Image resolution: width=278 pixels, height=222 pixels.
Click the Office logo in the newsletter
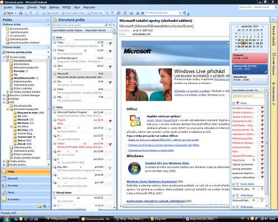(x=136, y=121)
